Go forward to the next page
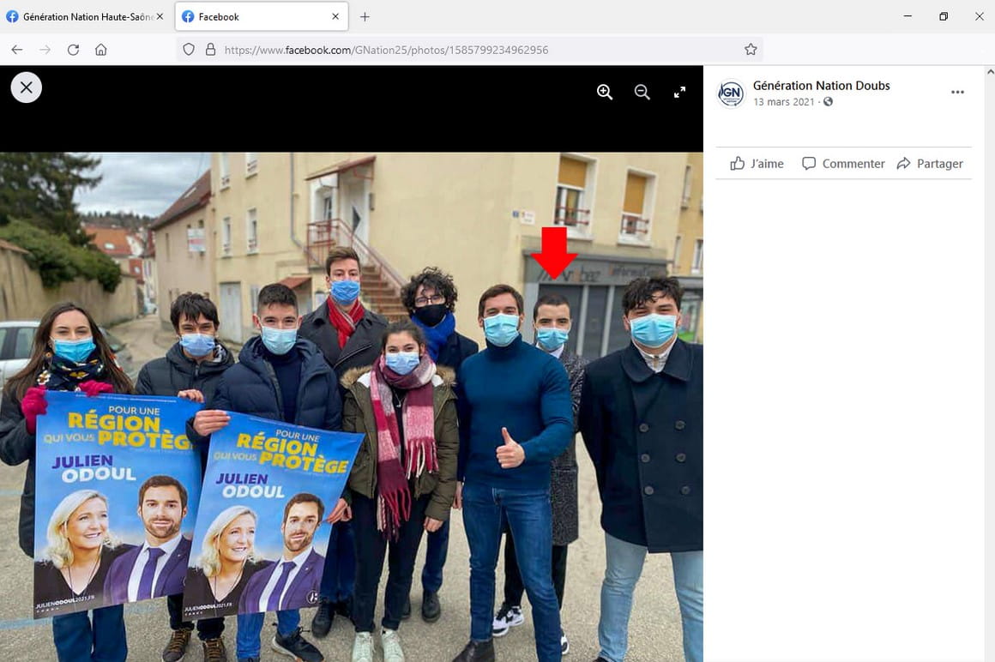995x662 pixels. pos(45,50)
